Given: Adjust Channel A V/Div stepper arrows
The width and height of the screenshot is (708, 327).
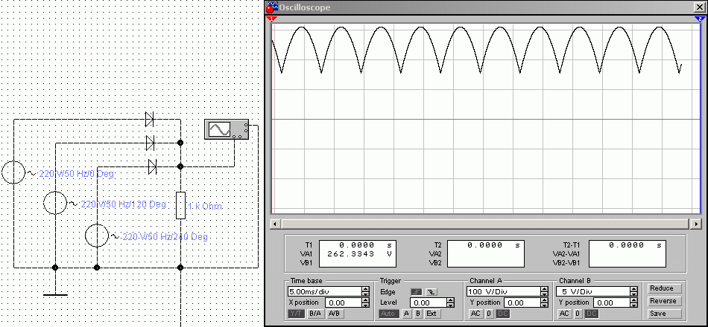Looking at the screenshot, I should (544, 292).
